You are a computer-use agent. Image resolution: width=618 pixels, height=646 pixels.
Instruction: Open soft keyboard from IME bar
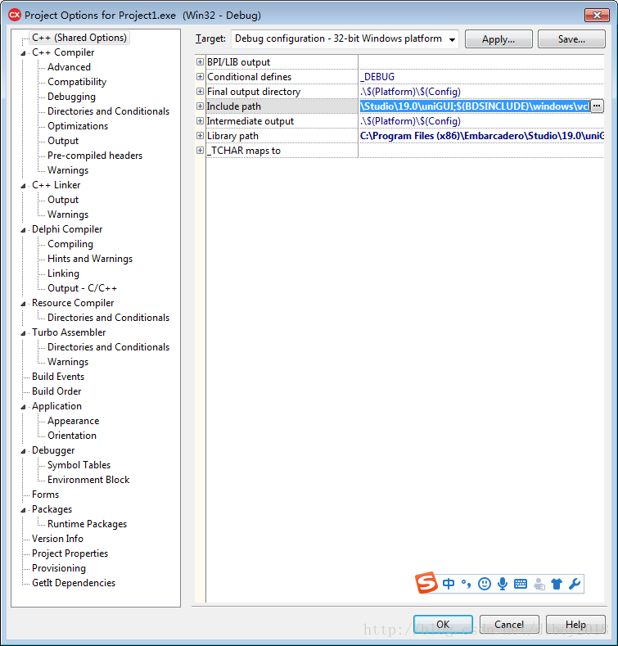point(521,584)
